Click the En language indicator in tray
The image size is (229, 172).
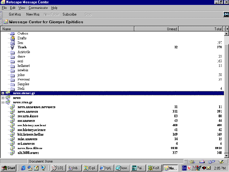184,168
